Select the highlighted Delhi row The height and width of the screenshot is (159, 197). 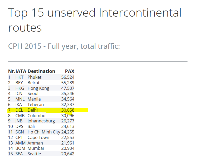(x=41, y=110)
